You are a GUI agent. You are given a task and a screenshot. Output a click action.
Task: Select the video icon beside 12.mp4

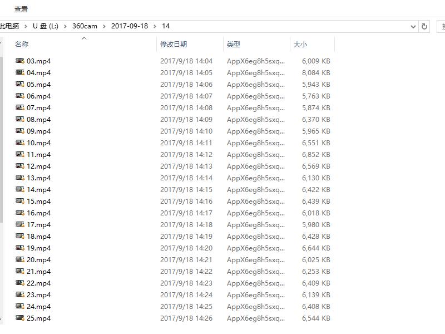click(19, 166)
